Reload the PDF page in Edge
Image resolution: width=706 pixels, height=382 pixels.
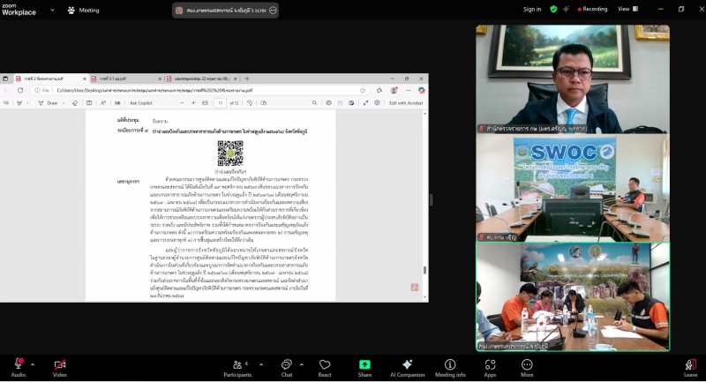click(x=20, y=91)
